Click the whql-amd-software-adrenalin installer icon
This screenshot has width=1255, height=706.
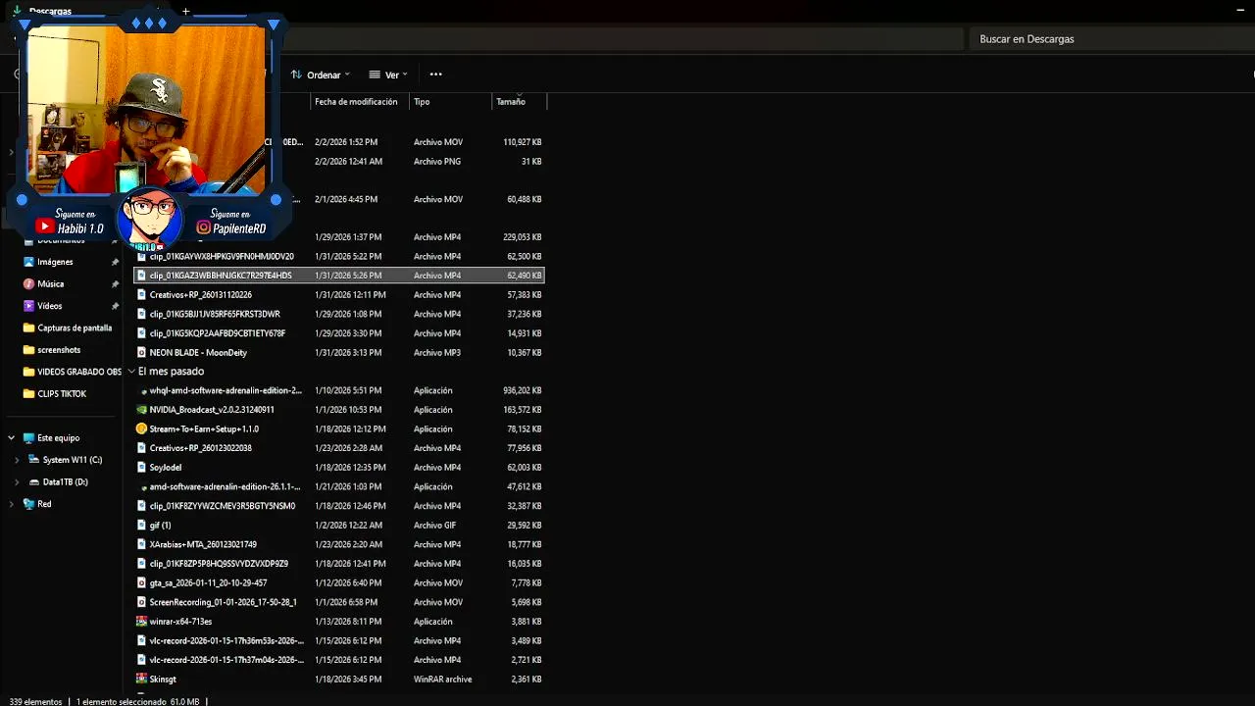pyautogui.click(x=143, y=391)
